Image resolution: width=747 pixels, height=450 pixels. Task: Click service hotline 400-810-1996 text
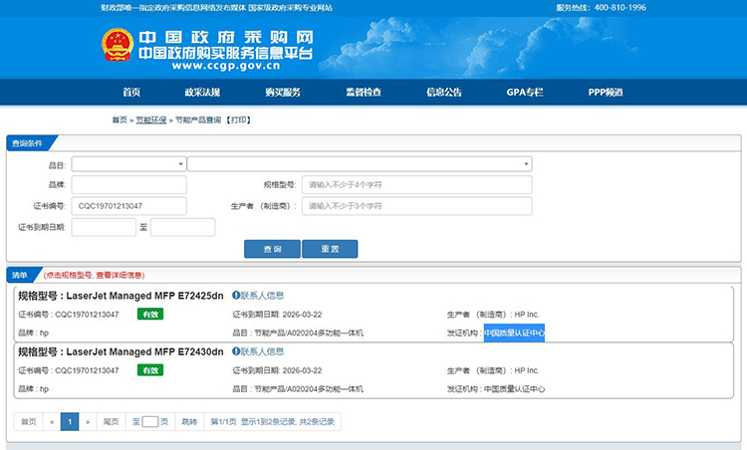tap(621, 8)
